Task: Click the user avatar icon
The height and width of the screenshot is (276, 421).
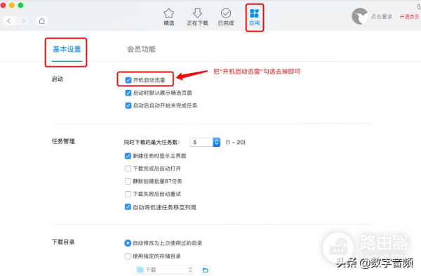Action: 360,16
